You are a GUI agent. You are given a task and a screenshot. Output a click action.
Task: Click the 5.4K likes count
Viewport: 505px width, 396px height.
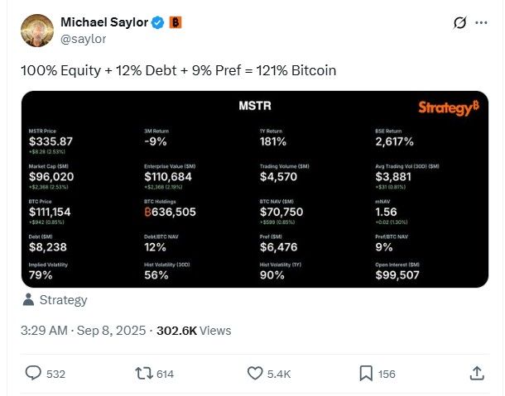point(279,375)
